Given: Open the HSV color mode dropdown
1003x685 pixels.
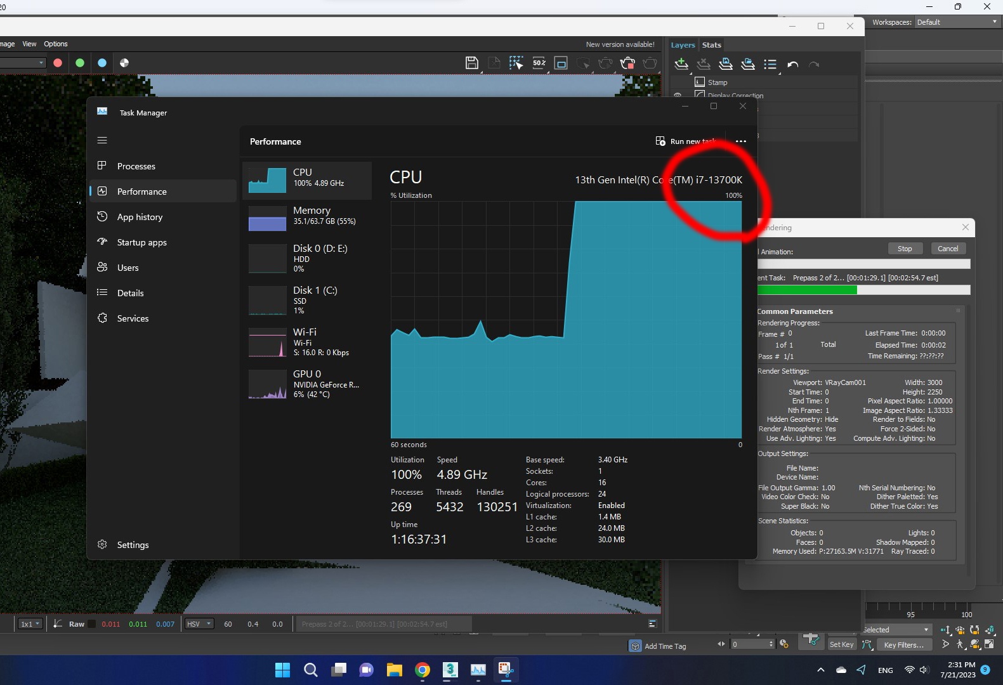Looking at the screenshot, I should pyautogui.click(x=199, y=624).
